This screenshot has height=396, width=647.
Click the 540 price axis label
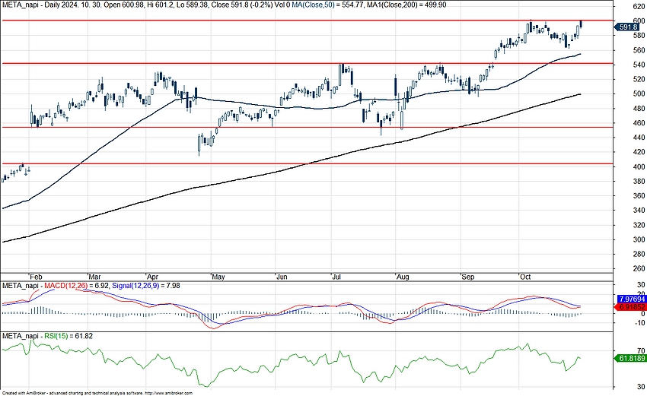pos(639,65)
